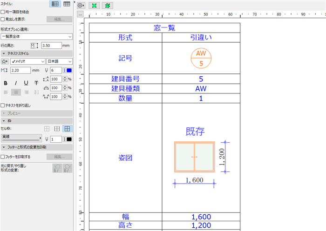This screenshot has width=326, height=231.
Task: Select the blue 1,600 width value cell
Action: point(201,217)
